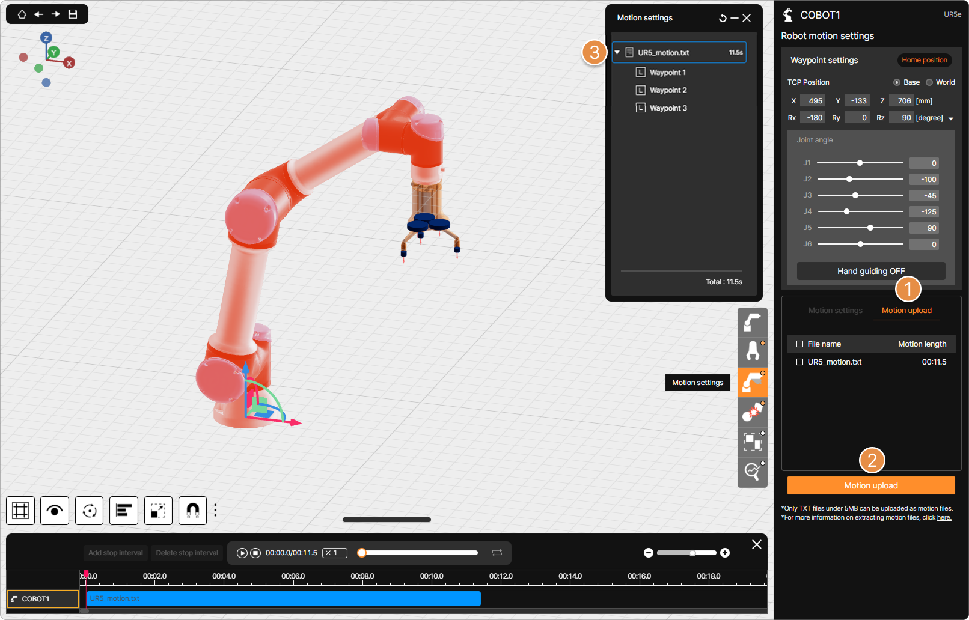Viewport: 969px width, 620px height.
Task: Click the orange Motion upload button
Action: click(x=871, y=485)
